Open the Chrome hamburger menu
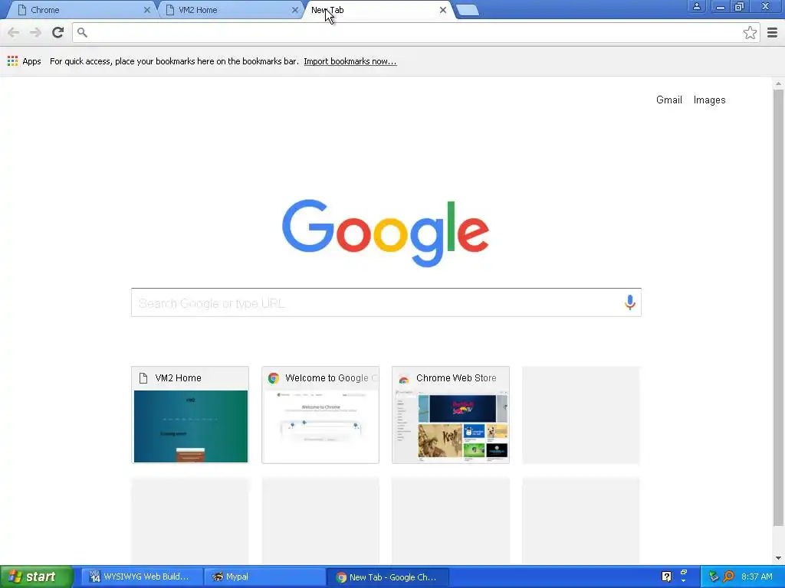The height and width of the screenshot is (588, 785). pyautogui.click(x=772, y=33)
